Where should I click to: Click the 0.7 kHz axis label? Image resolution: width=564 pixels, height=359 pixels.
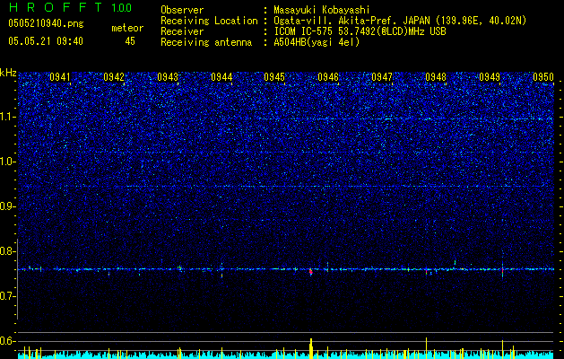coord(8,296)
